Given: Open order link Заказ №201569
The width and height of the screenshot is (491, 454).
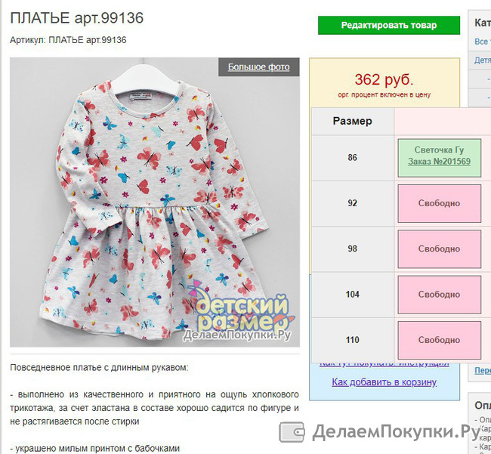Looking at the screenshot, I should click(439, 162).
